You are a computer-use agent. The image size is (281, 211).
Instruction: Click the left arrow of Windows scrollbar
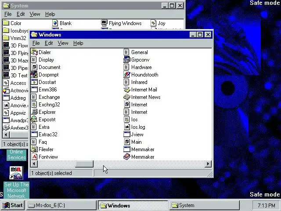pos(34,164)
